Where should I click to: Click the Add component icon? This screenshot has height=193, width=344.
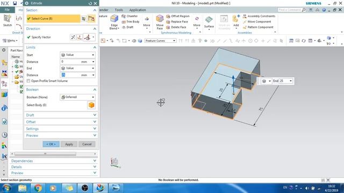(x=236, y=19)
